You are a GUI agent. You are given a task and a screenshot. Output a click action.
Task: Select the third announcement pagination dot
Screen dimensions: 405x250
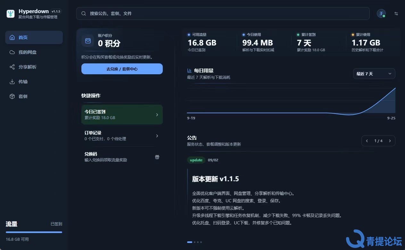pyautogui.click(x=198, y=242)
